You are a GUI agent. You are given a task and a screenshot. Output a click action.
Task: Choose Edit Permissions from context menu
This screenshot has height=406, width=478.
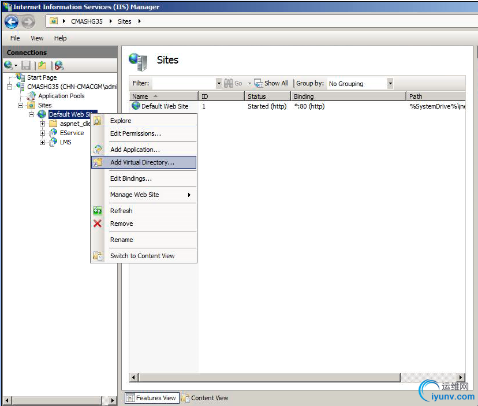point(136,133)
